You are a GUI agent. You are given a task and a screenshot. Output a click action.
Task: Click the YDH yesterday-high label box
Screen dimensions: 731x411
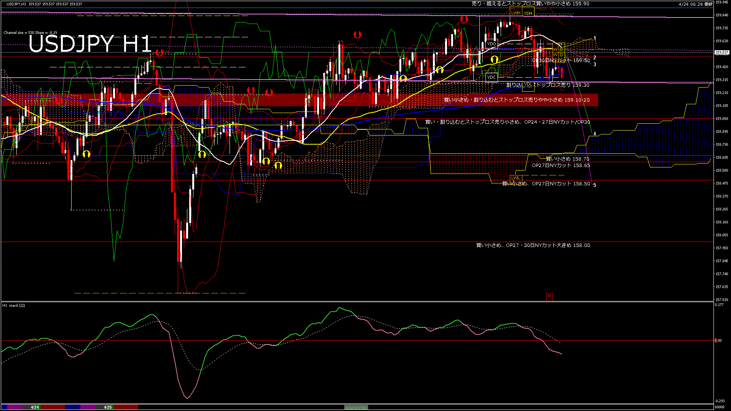pos(528,13)
